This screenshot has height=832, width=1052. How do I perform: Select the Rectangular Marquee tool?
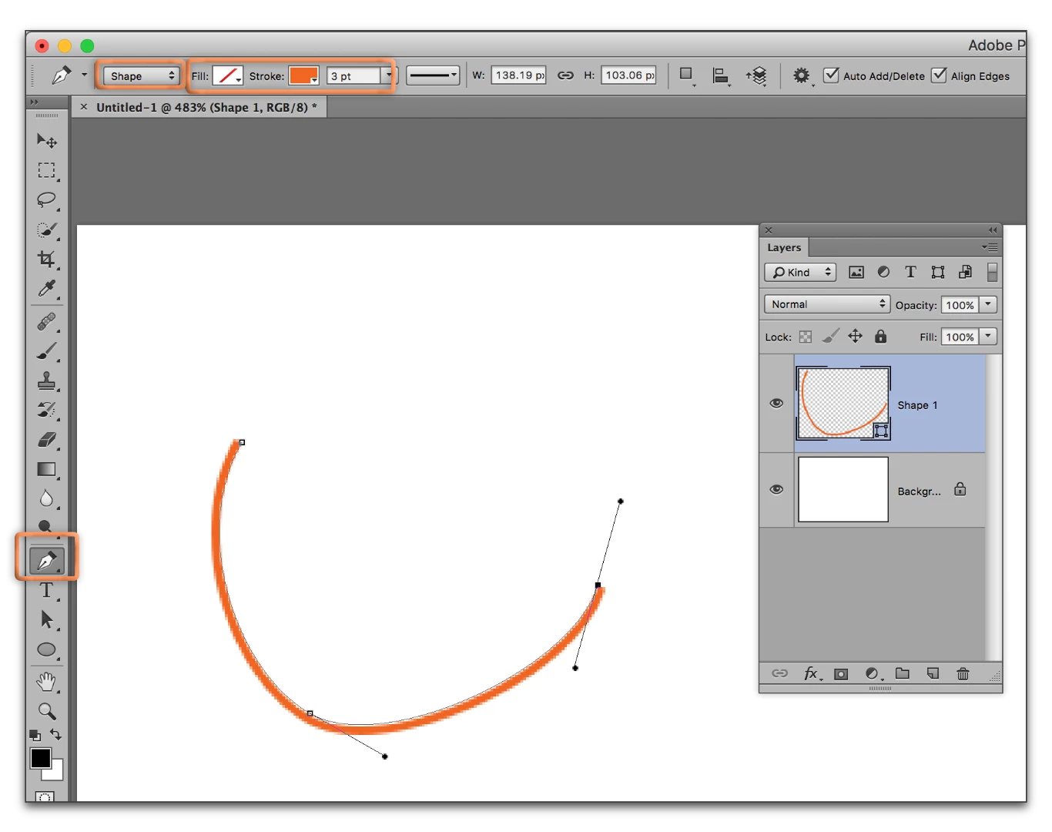46,170
